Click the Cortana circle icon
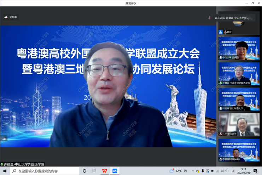The image size is (262, 175). 85,171
